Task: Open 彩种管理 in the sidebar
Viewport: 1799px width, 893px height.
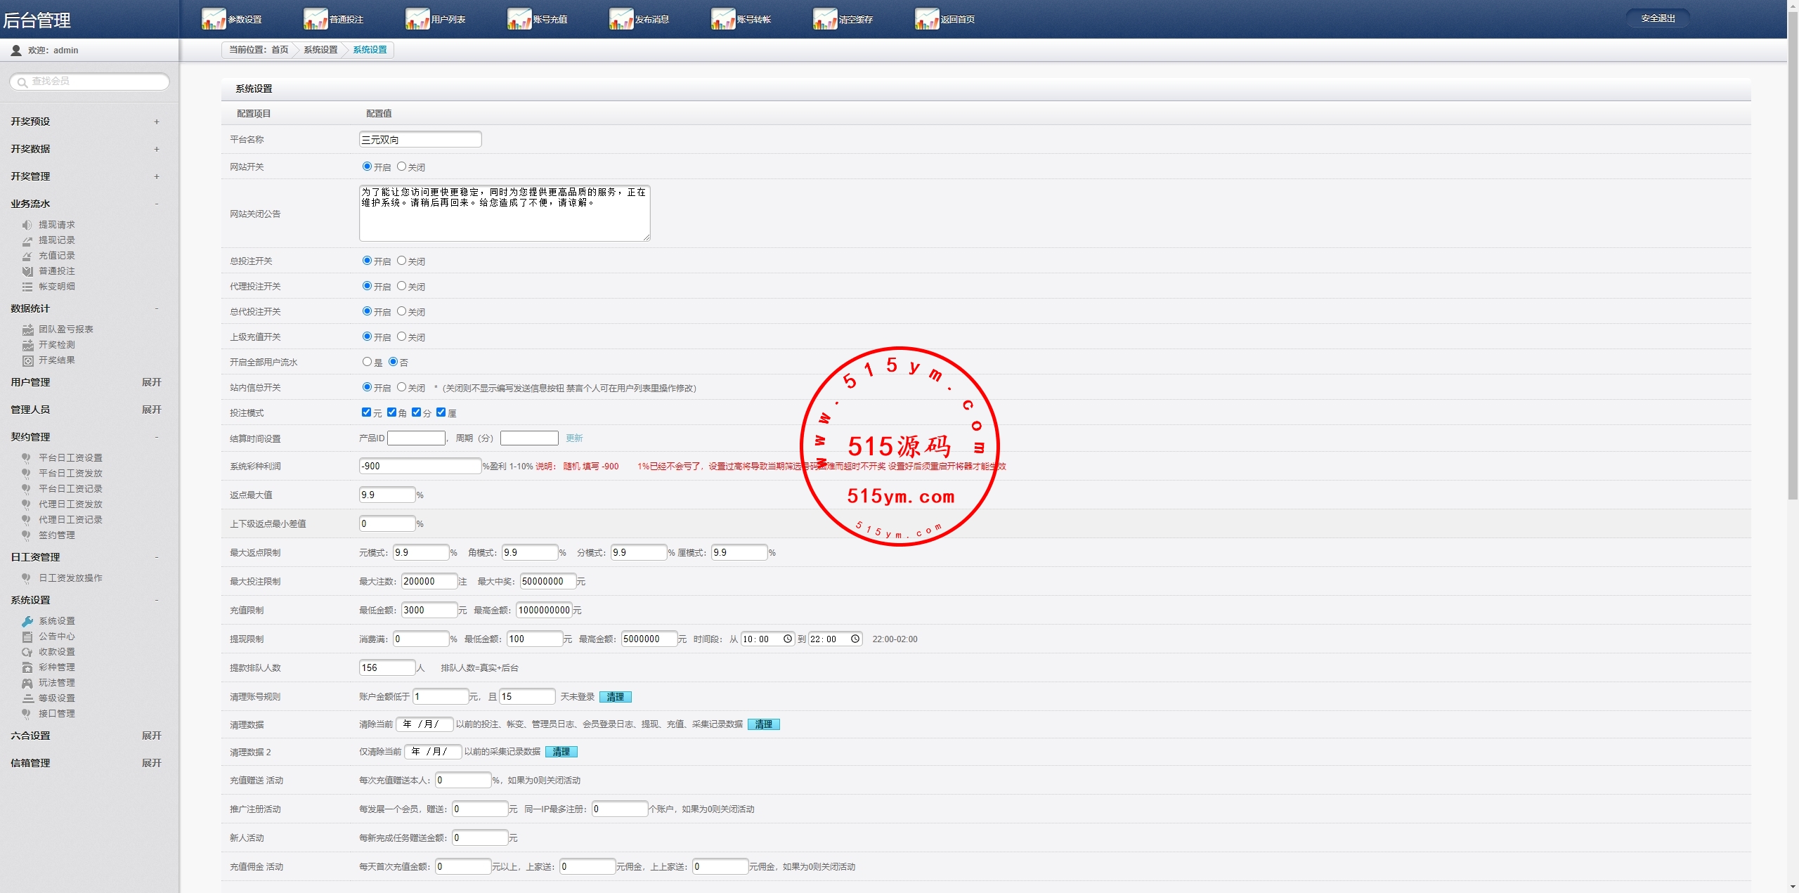Action: (x=56, y=667)
